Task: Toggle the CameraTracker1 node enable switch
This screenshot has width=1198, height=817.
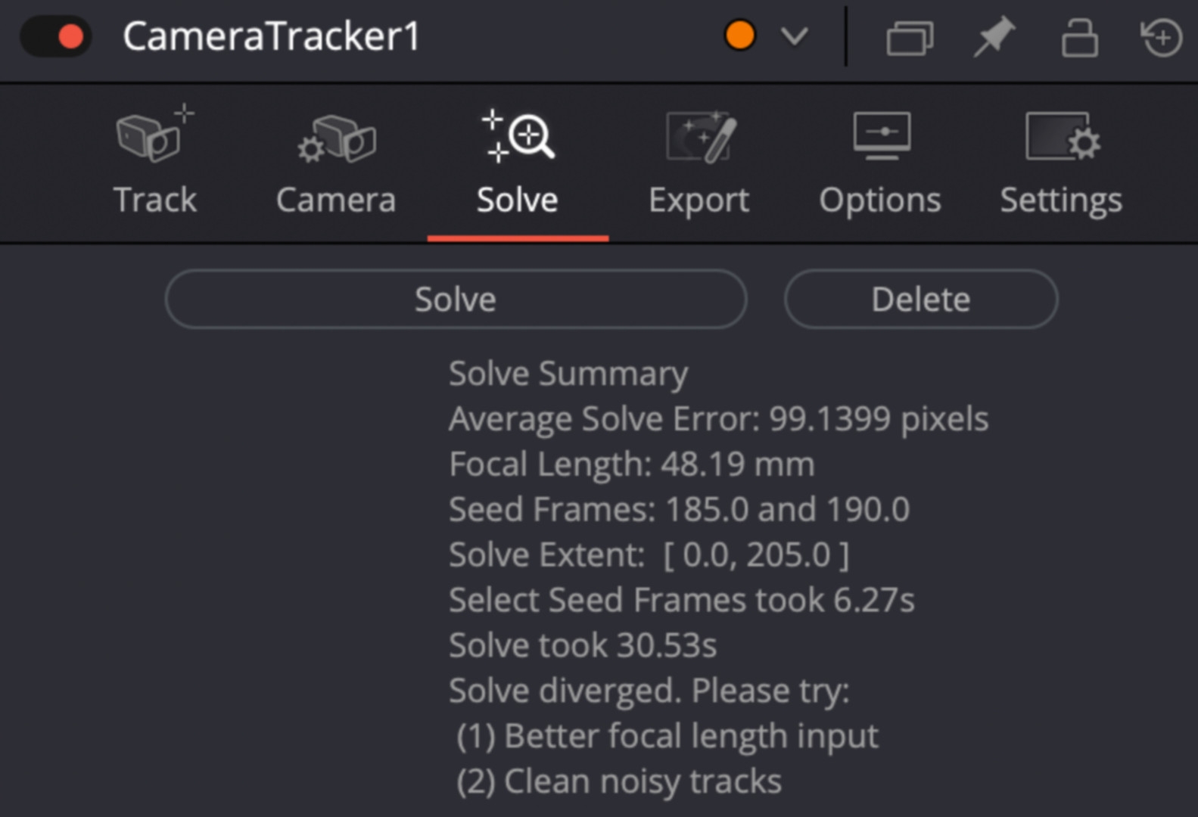Action: point(54,35)
